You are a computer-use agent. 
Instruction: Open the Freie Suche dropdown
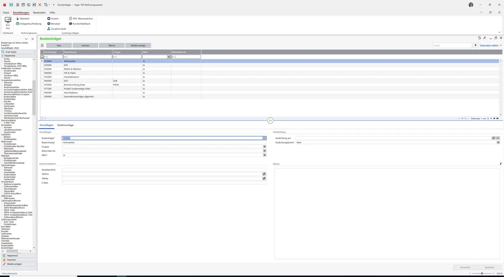click(x=34, y=52)
